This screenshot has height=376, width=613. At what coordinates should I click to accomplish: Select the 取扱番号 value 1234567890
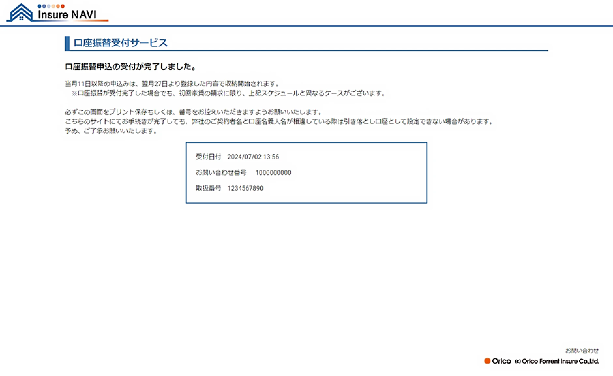coord(246,188)
